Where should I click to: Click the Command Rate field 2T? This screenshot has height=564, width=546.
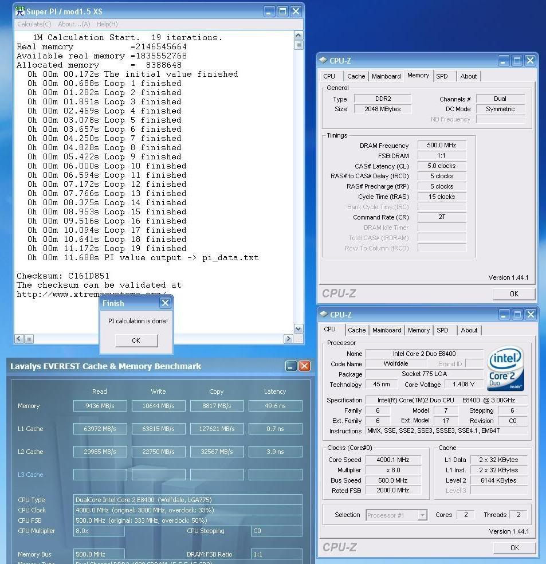pos(442,217)
